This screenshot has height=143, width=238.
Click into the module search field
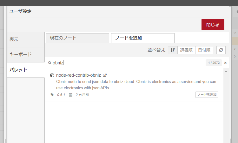(x=127, y=63)
